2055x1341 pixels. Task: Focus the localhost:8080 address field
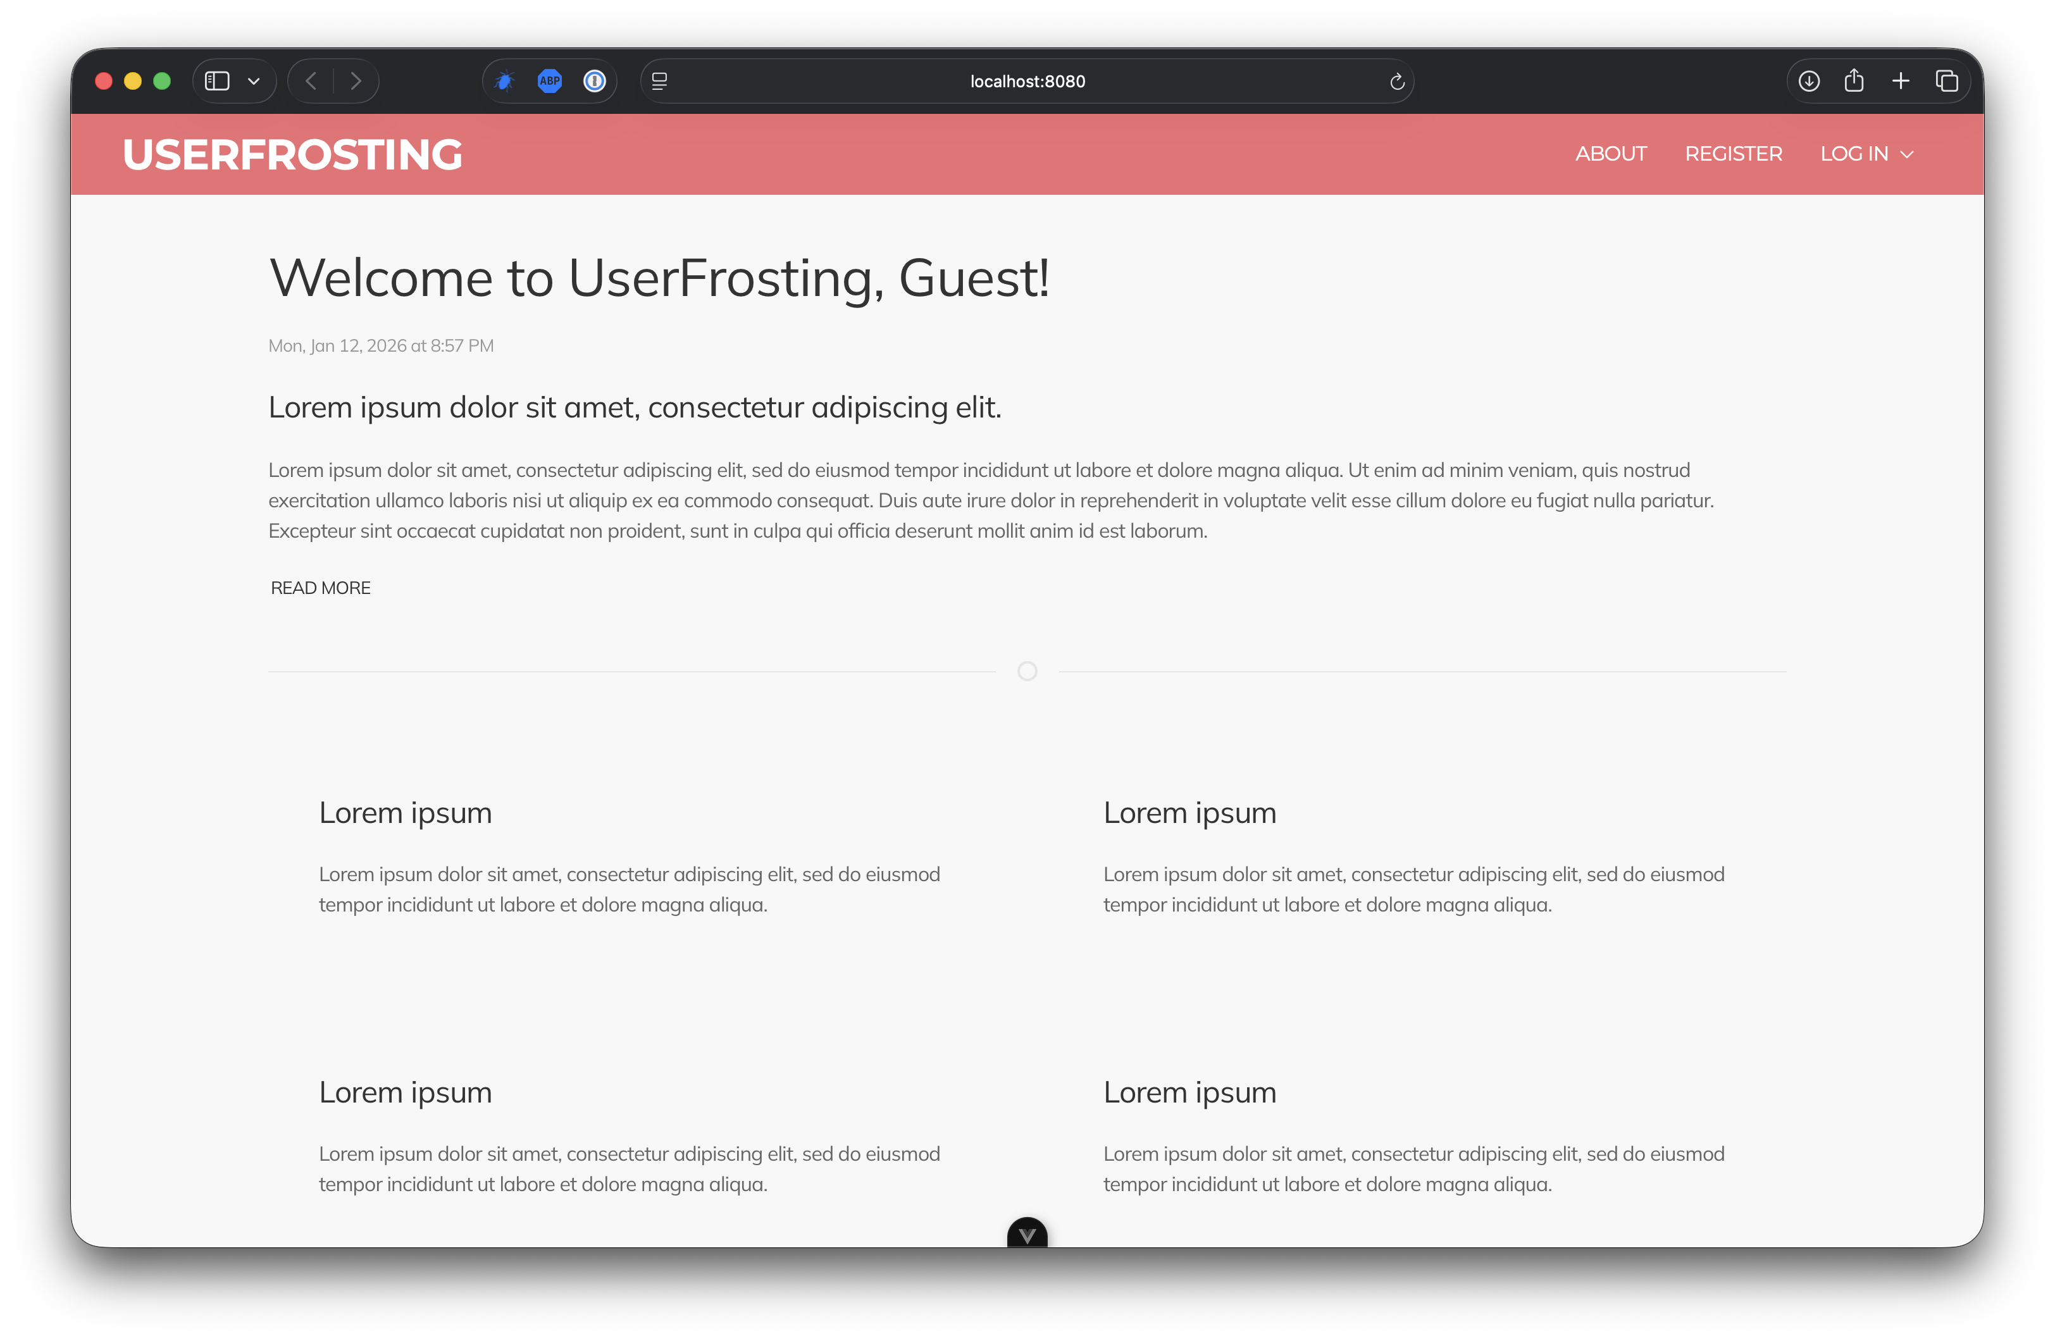point(1027,81)
